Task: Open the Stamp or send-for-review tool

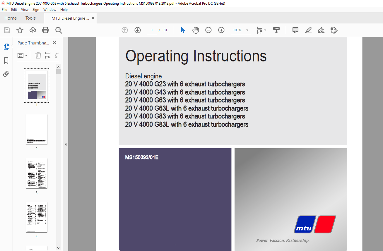Action: [x=334, y=30]
